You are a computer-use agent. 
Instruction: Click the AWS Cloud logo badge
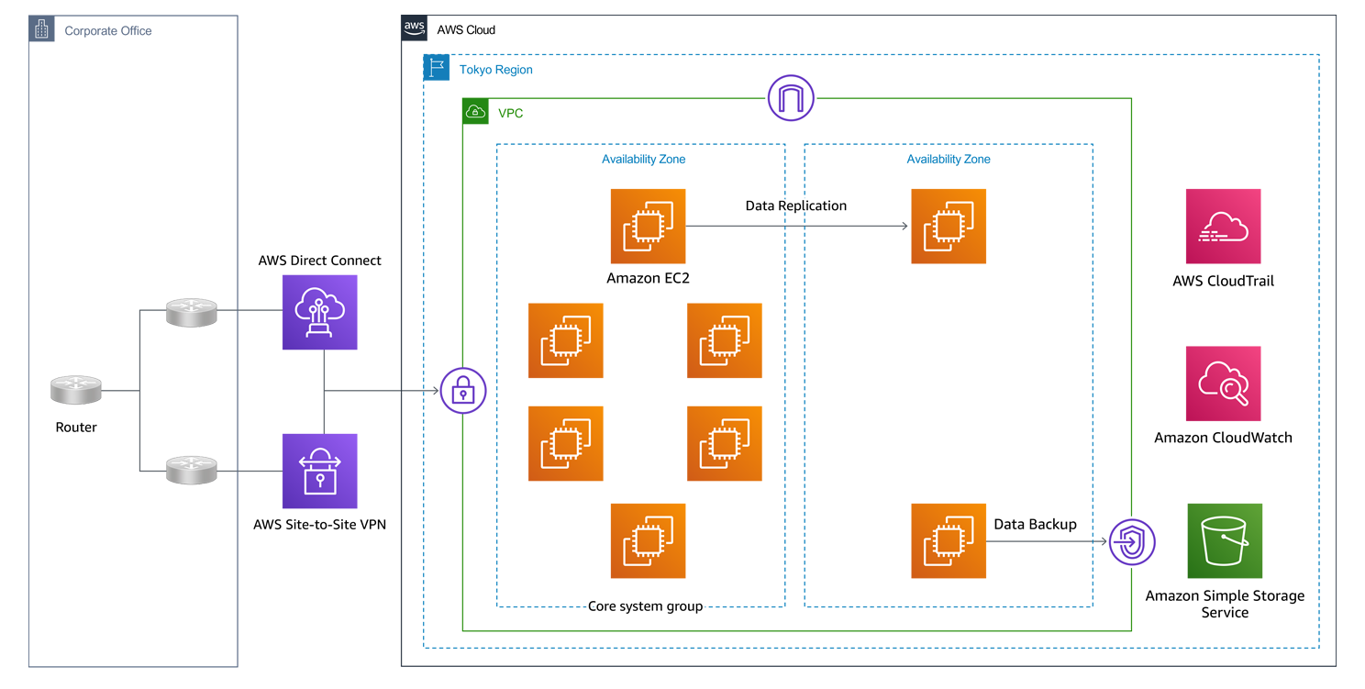(414, 28)
